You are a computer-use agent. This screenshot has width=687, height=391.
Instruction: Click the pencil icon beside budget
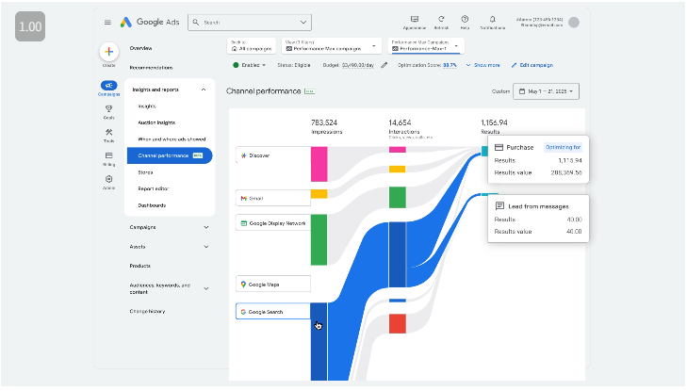click(x=384, y=65)
